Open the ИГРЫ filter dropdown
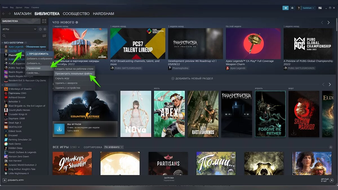 [x=19, y=29]
